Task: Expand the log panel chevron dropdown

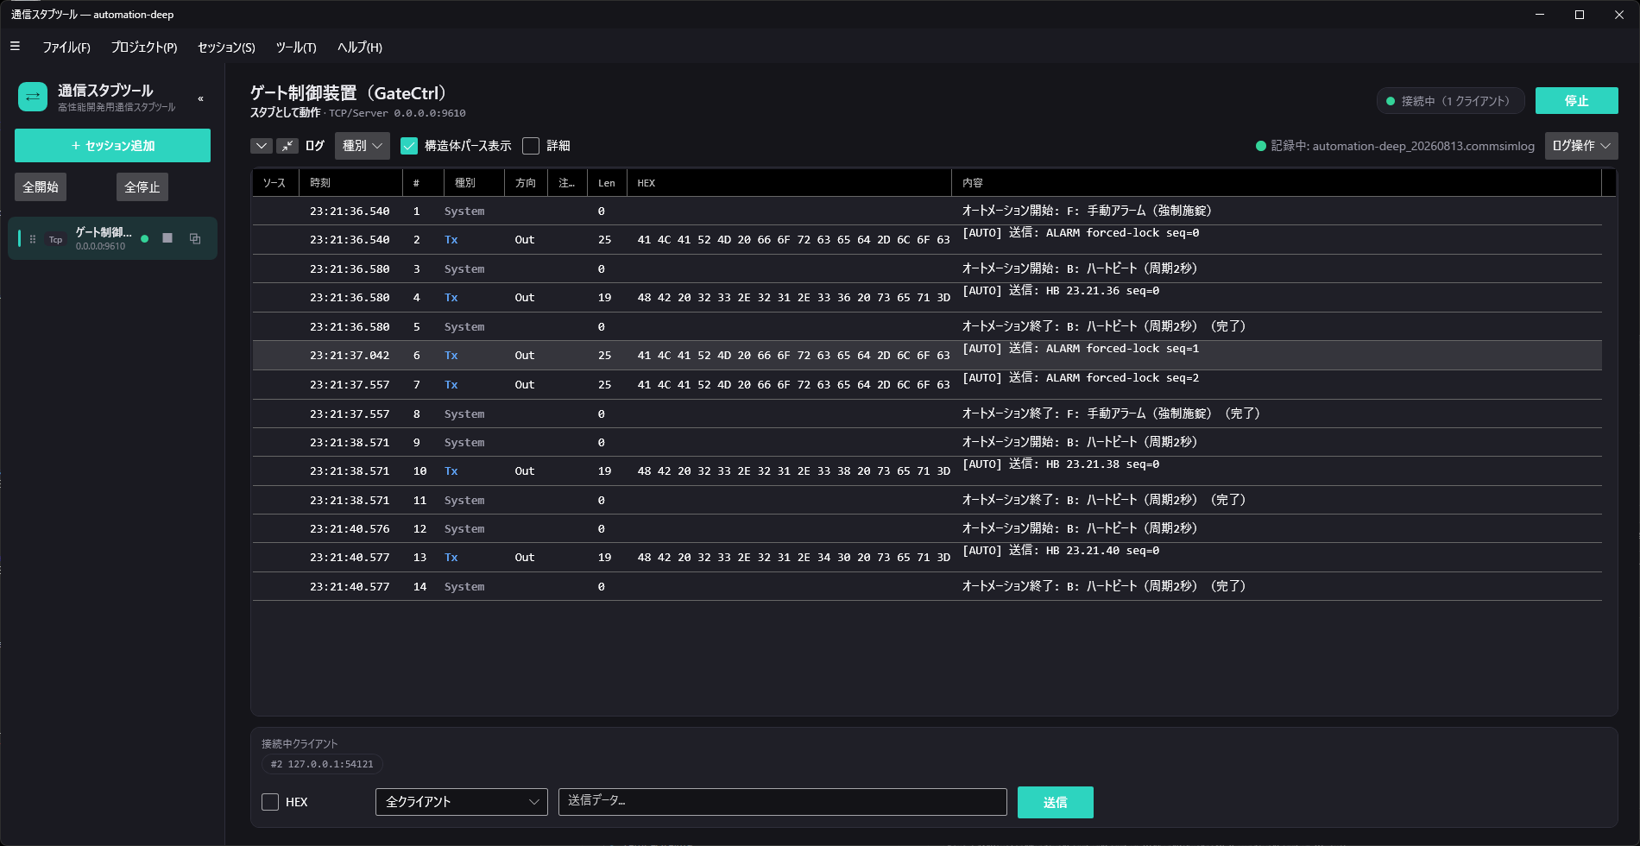Action: 262,146
